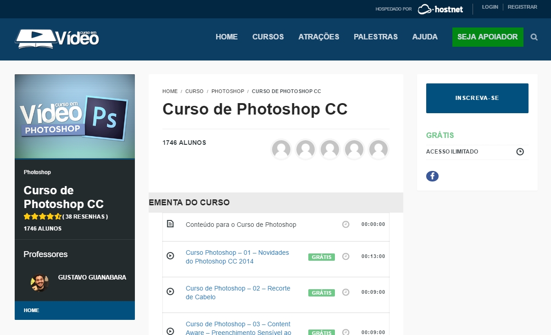The width and height of the screenshot is (551, 335).
Task: Click the 38 RESENHAS reviews link
Action: (x=85, y=217)
